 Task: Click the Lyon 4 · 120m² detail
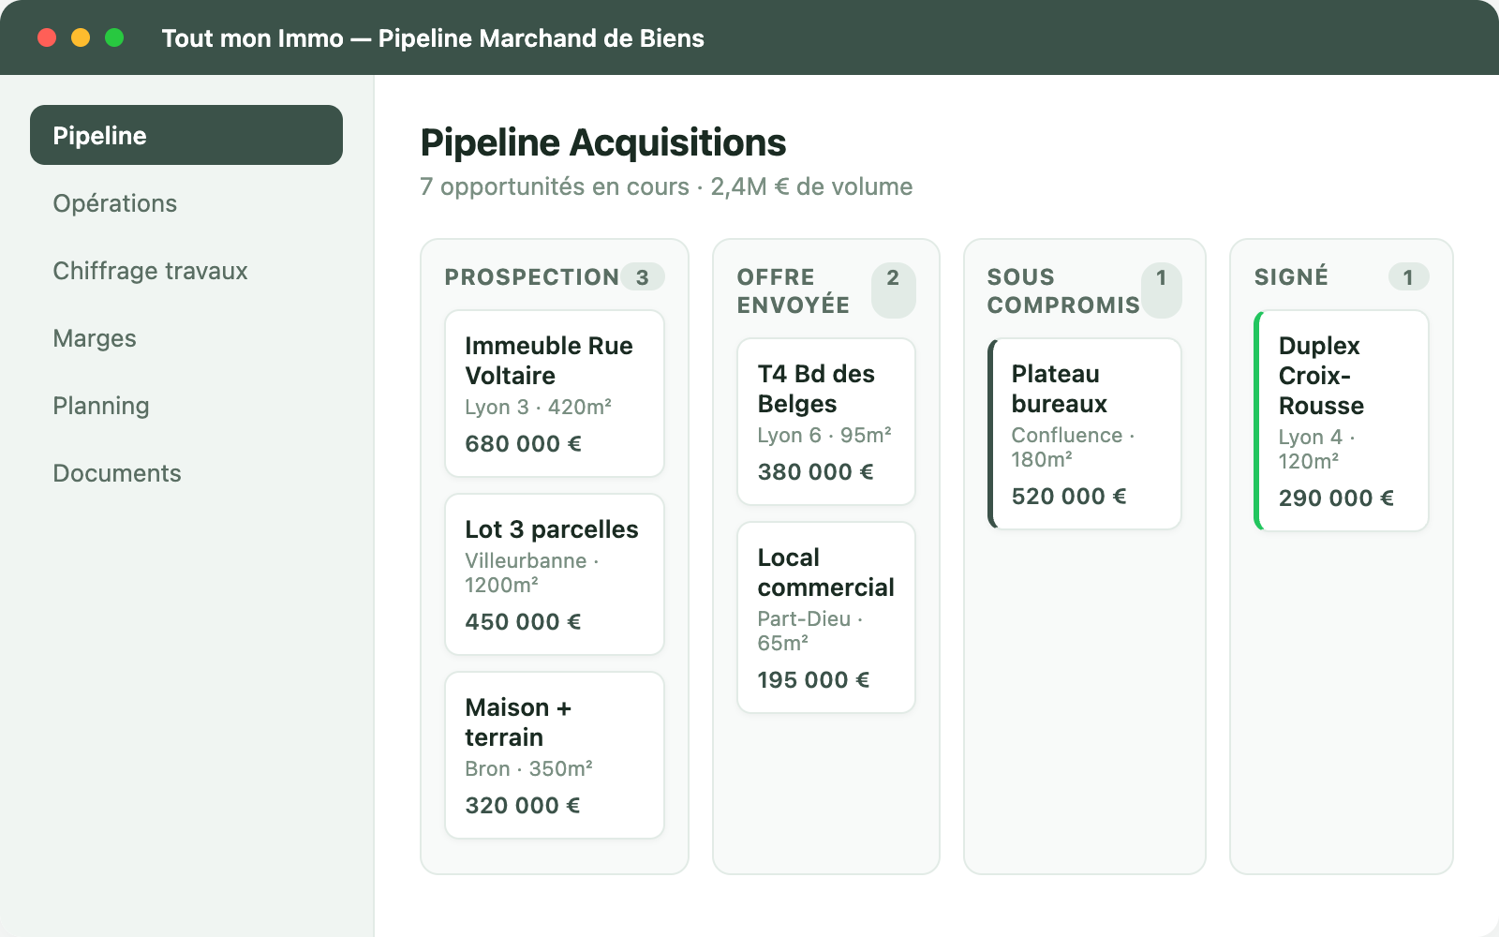tap(1317, 449)
